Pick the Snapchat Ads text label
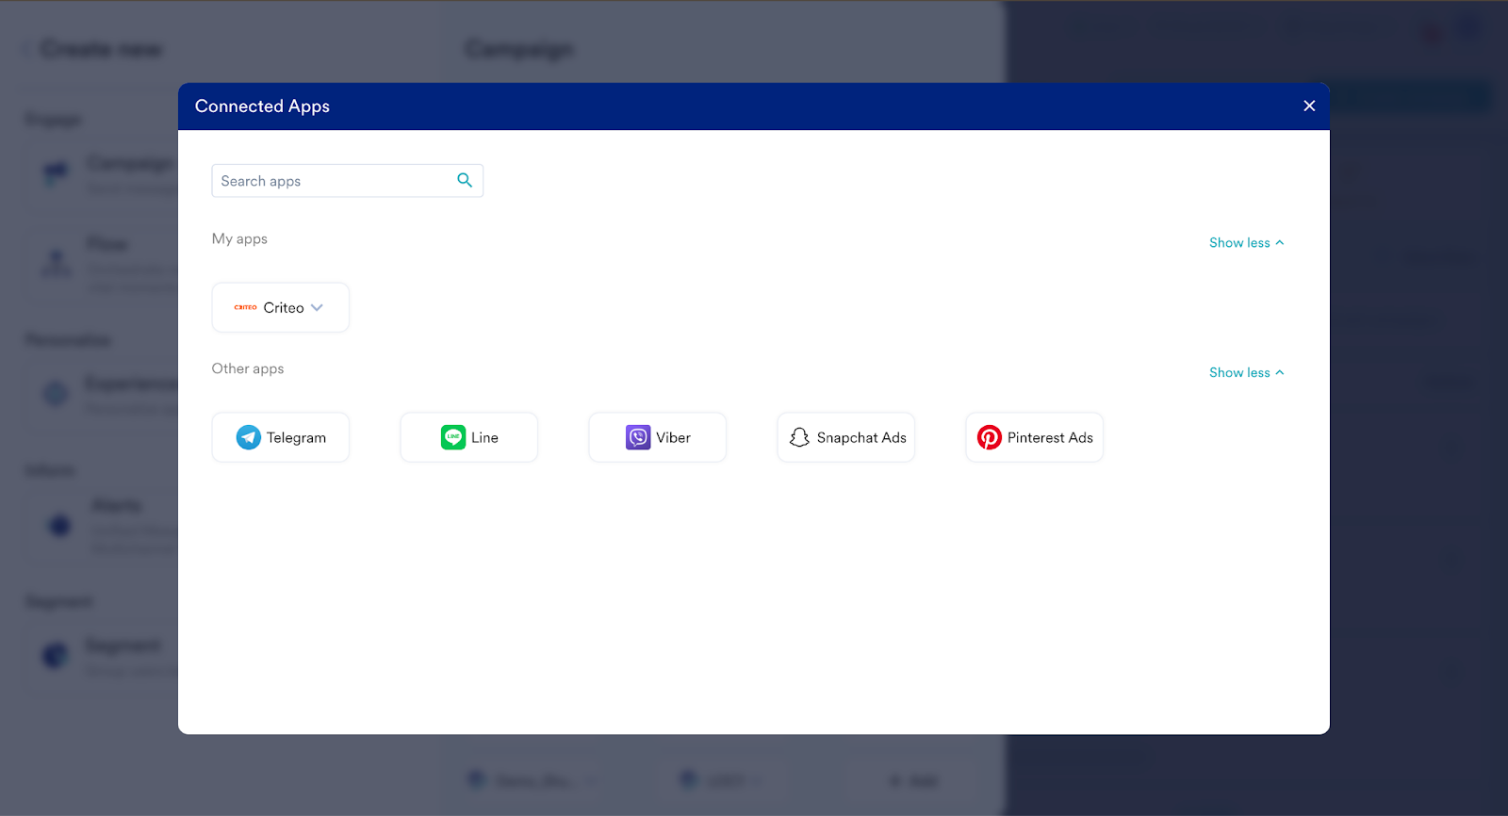The height and width of the screenshot is (816, 1508). coord(861,438)
